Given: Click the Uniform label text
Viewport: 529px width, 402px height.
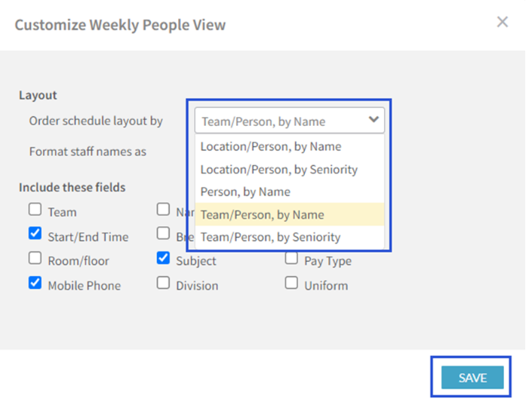Looking at the screenshot, I should point(326,286).
